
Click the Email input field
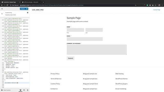(85, 39)
